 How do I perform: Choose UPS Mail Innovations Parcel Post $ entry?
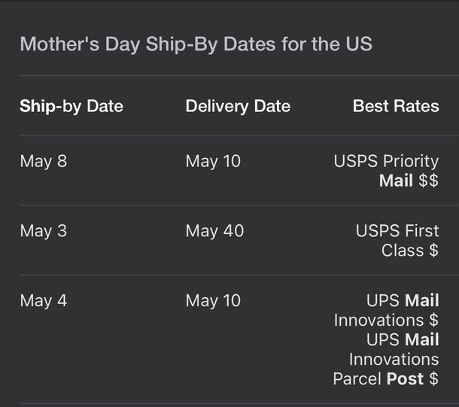(387, 359)
